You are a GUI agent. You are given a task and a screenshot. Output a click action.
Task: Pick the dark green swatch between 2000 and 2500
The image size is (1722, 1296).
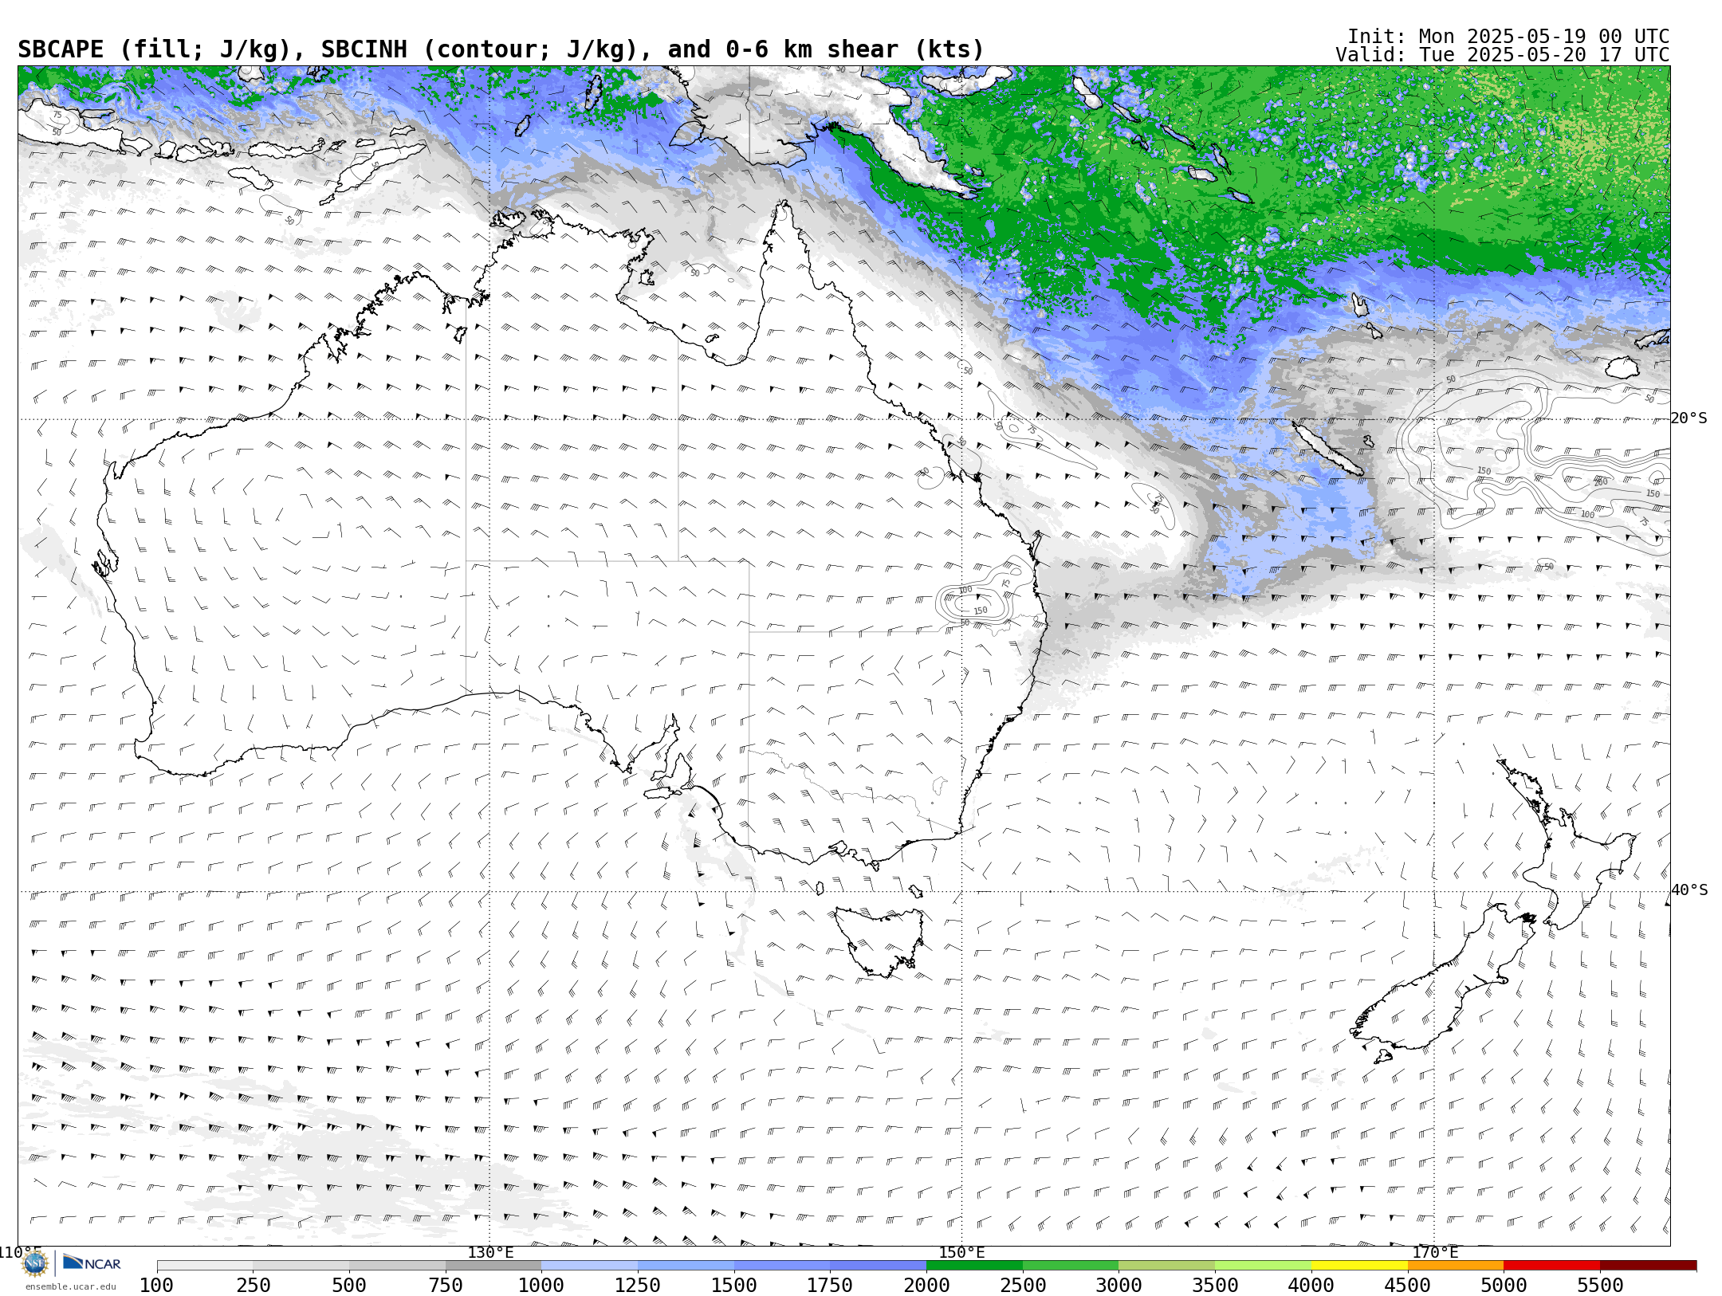point(974,1266)
